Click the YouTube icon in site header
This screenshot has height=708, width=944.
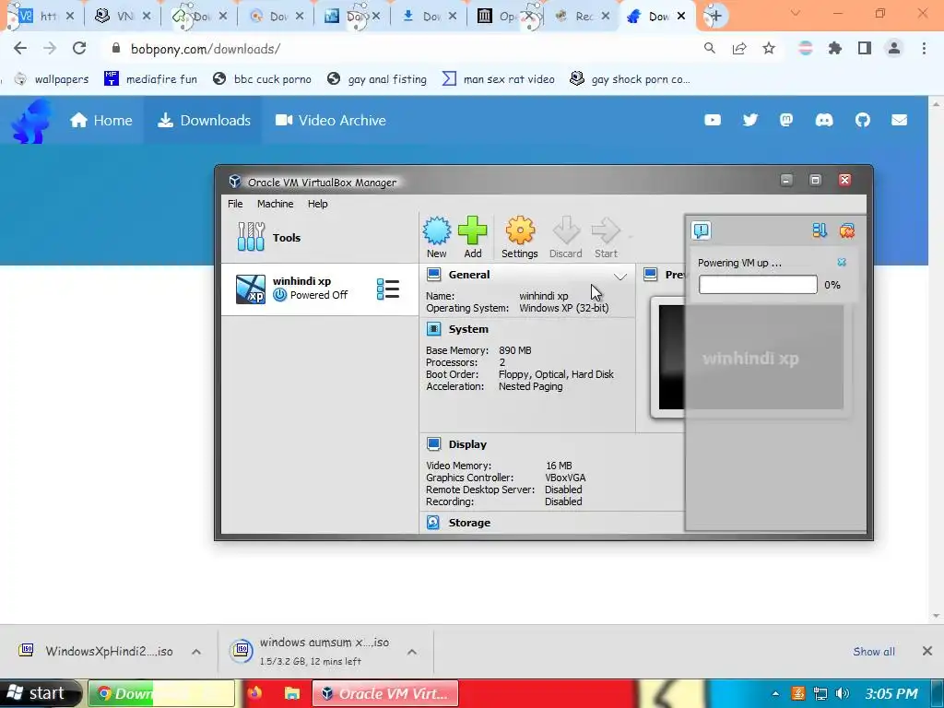pyautogui.click(x=713, y=121)
